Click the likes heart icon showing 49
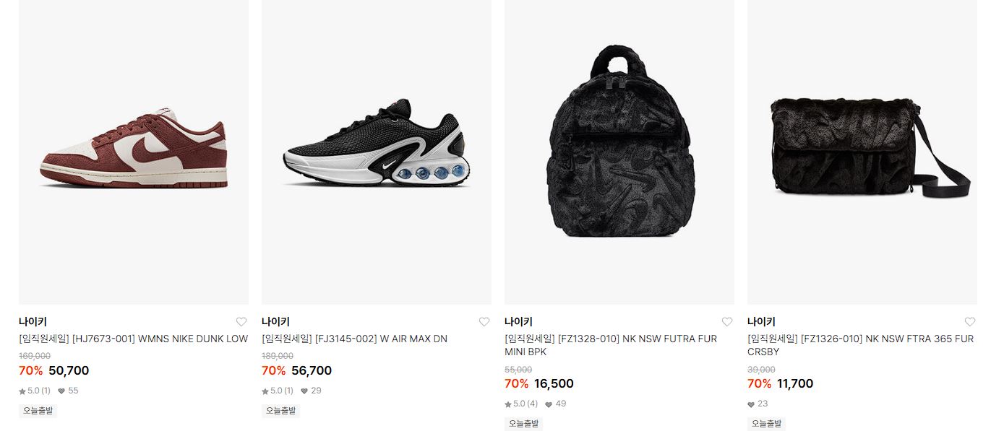This screenshot has width=991, height=431. point(549,404)
